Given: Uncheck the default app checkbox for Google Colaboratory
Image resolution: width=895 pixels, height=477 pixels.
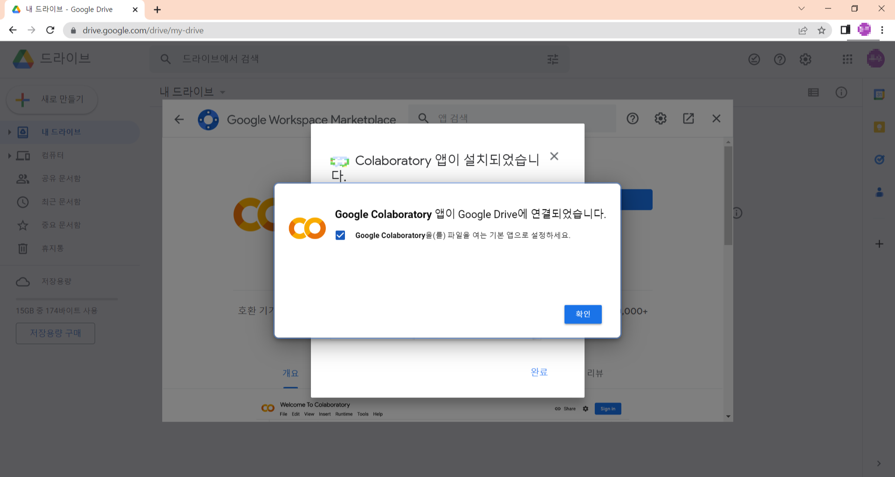Looking at the screenshot, I should [340, 235].
